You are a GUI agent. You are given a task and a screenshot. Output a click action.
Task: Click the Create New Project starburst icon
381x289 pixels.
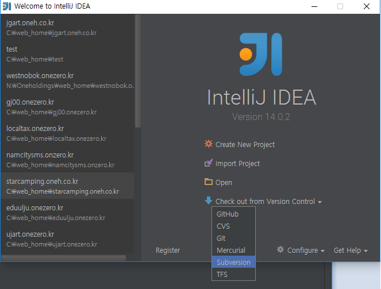coord(209,144)
